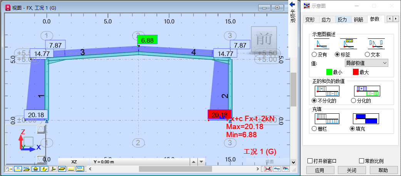Click the no-description diagram picture above 没有
401x176 pixels.
pyautogui.click(x=321, y=44)
